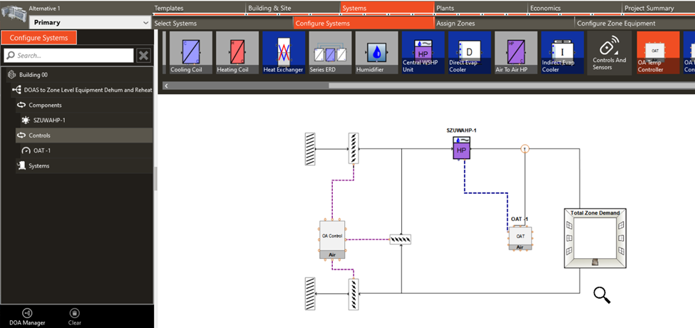Click the Clear button
This screenshot has width=695, height=328.
point(74,317)
